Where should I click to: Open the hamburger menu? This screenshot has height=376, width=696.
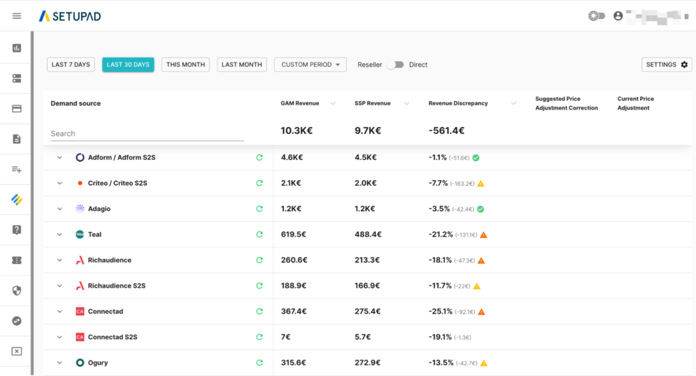point(16,16)
